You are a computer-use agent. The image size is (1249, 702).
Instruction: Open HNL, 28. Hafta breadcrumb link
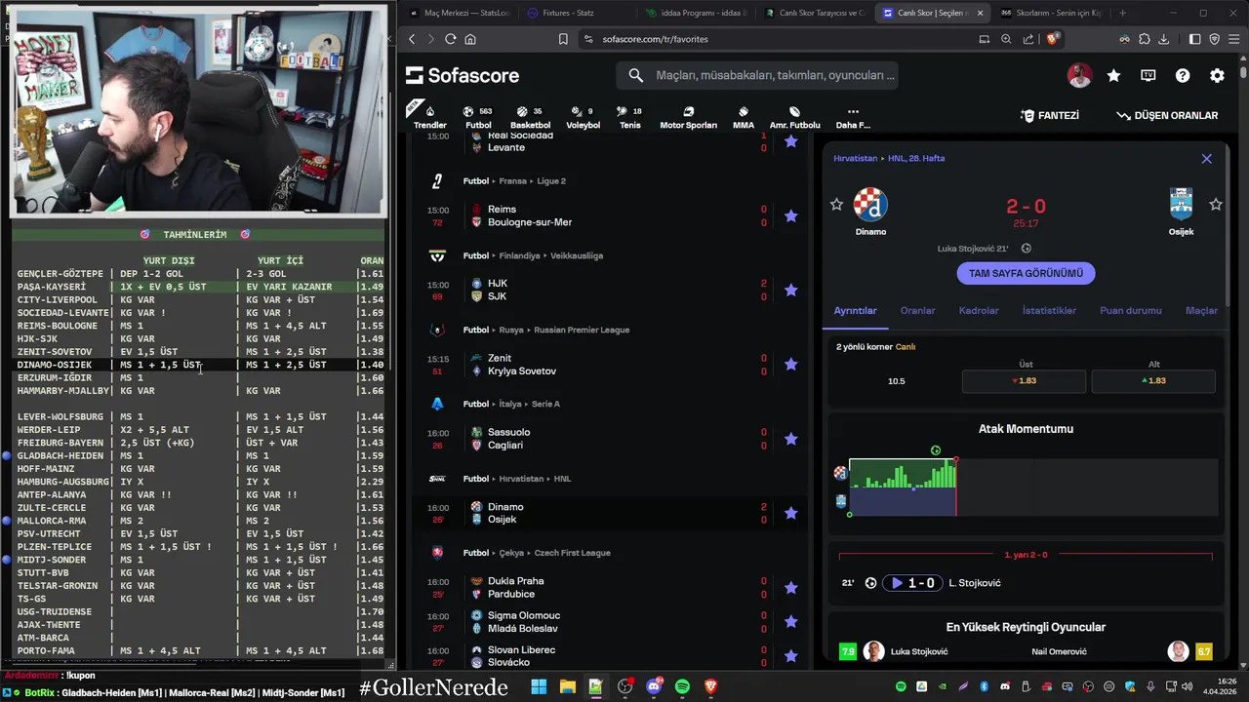pyautogui.click(x=916, y=158)
